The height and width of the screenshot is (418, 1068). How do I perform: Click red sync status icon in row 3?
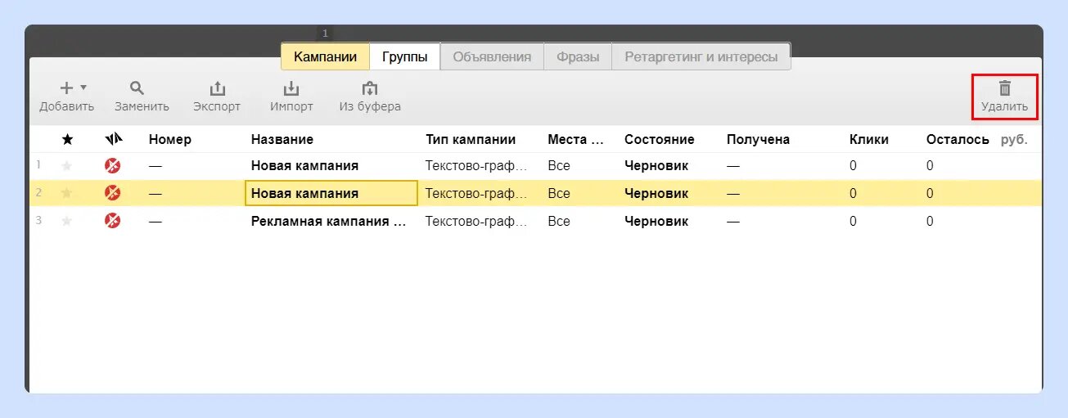[113, 221]
